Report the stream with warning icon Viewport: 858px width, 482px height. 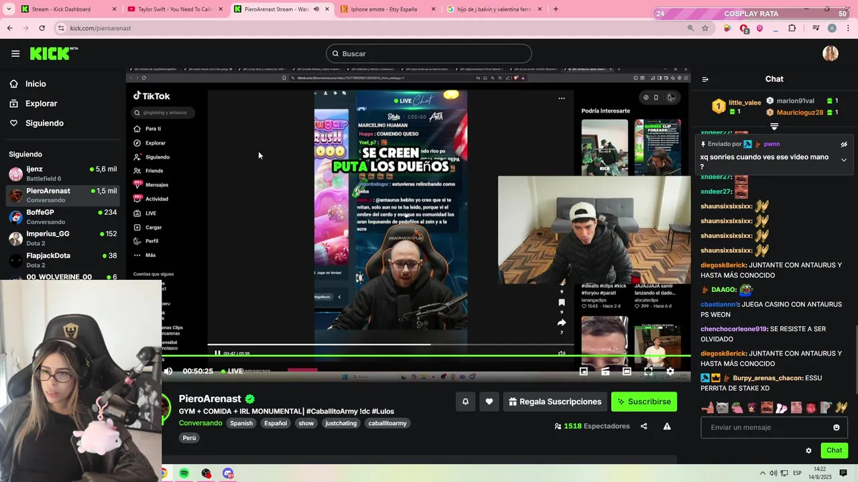[x=667, y=426]
